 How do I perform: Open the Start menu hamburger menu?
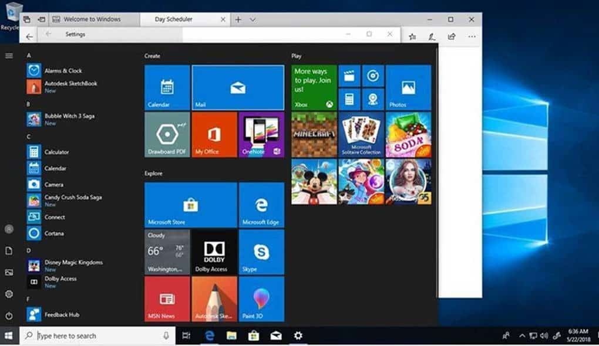8,56
